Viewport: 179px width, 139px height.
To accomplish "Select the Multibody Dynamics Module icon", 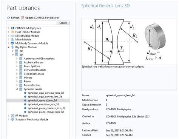I will tap(12, 43).
